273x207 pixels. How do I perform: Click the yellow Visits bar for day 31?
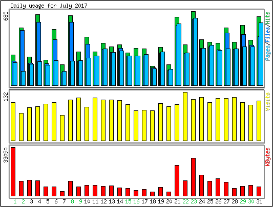coord(259,121)
